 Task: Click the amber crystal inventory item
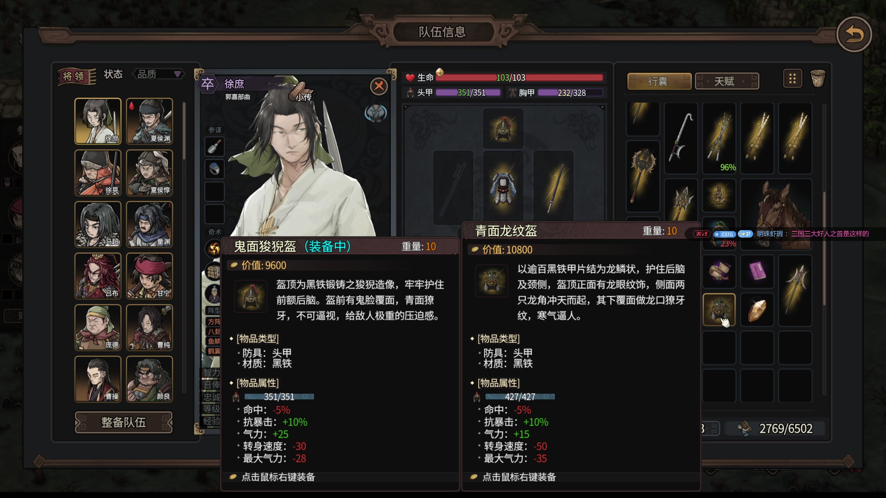pos(757,310)
